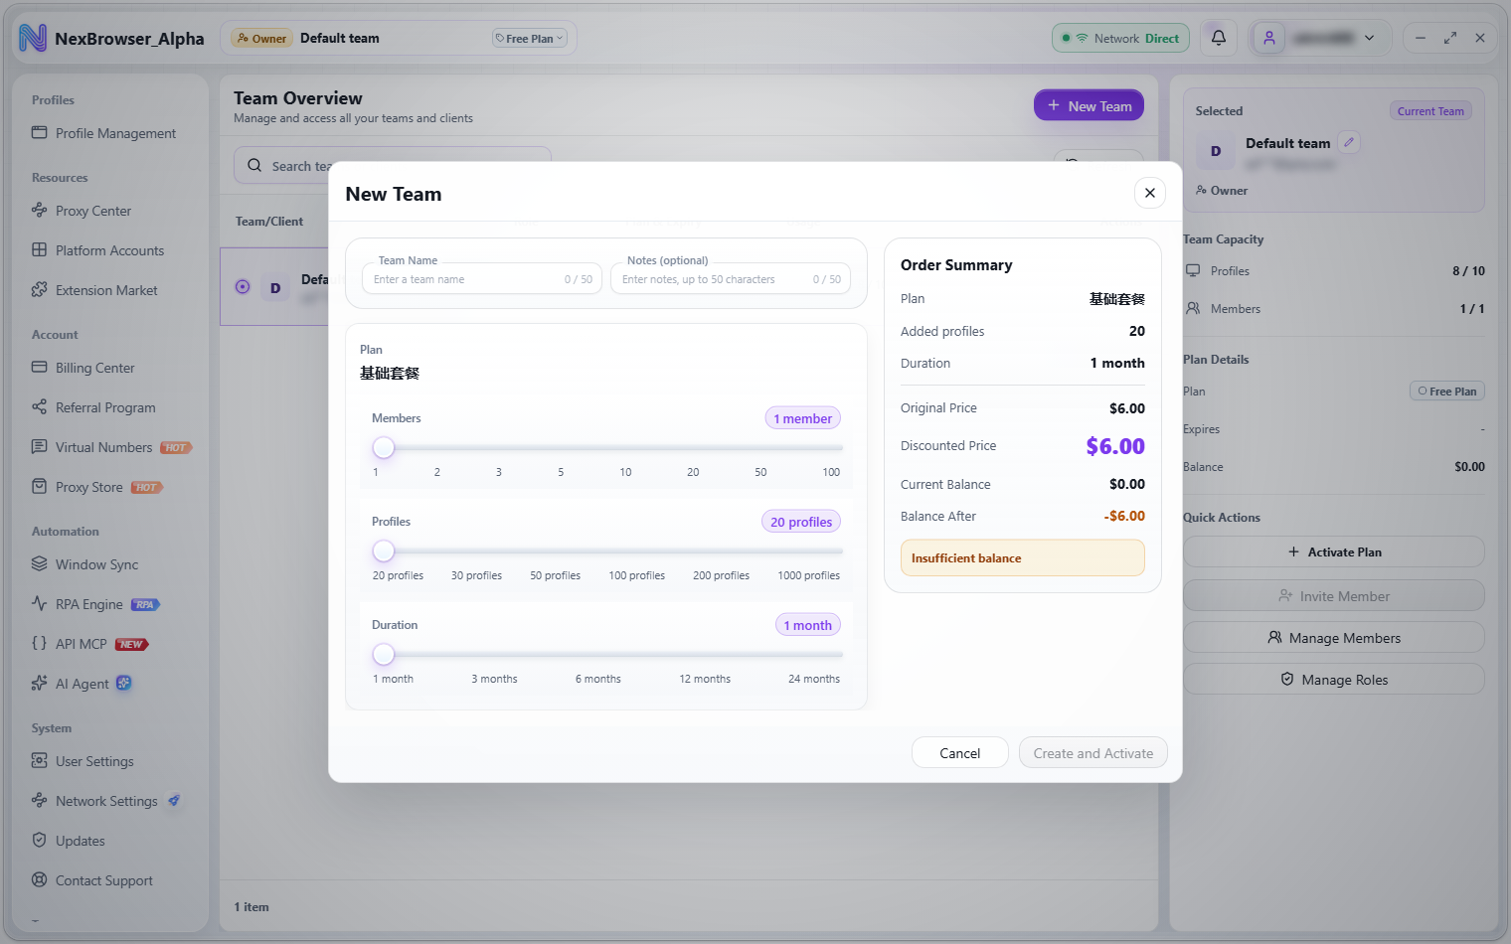Open the RPA Engine sidebar item

click(x=89, y=604)
